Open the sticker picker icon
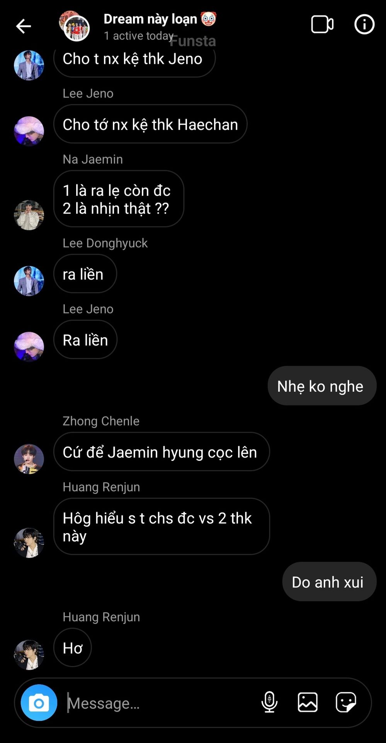Screen dimensions: 386x743 click(346, 702)
